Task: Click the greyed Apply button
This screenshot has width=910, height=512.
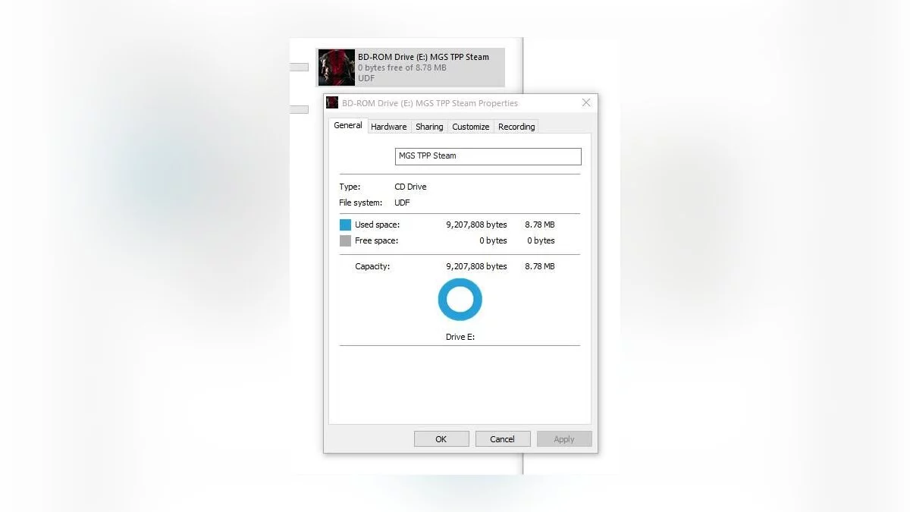Action: coord(564,439)
